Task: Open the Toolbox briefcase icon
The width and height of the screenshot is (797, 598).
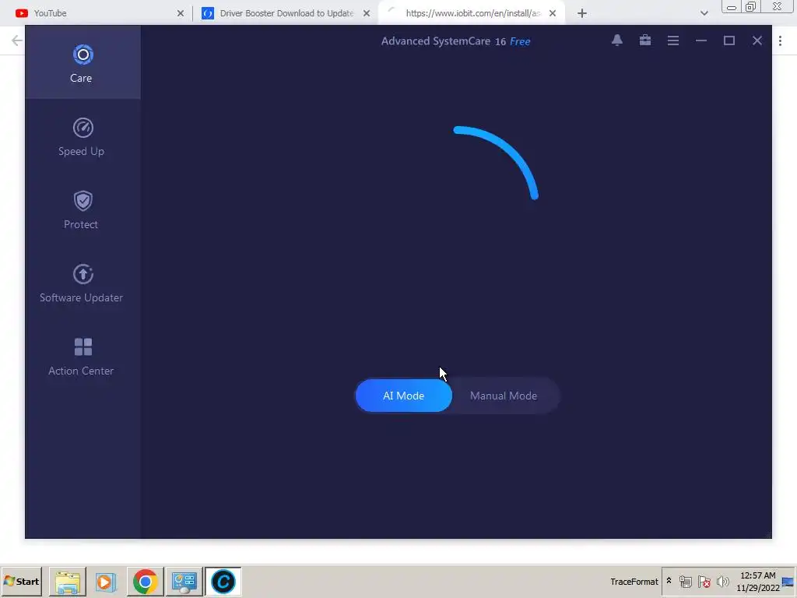Action: 645,40
